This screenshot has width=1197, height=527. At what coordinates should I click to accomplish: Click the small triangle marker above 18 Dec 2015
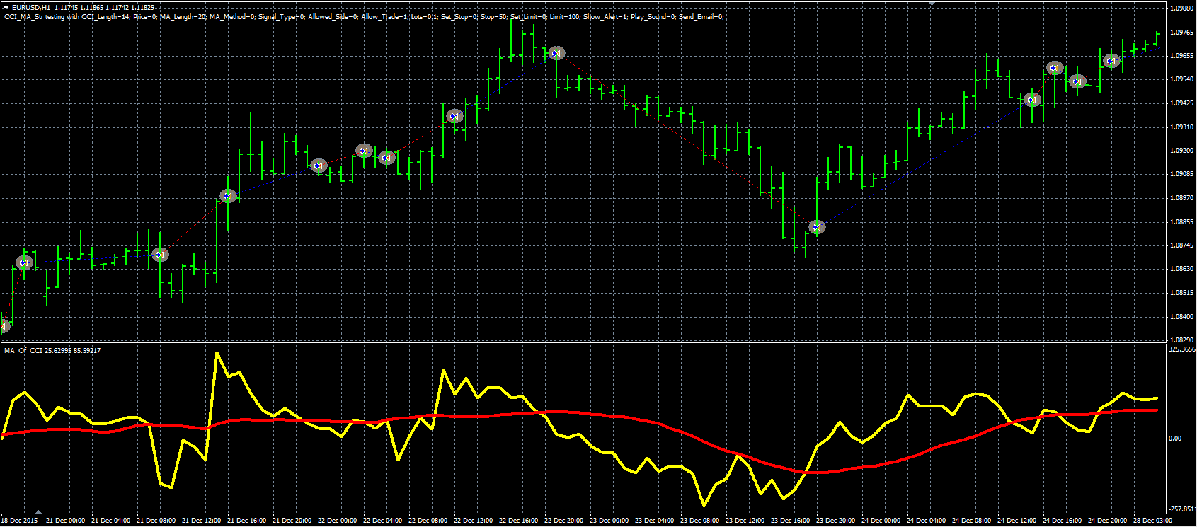click(38, 512)
